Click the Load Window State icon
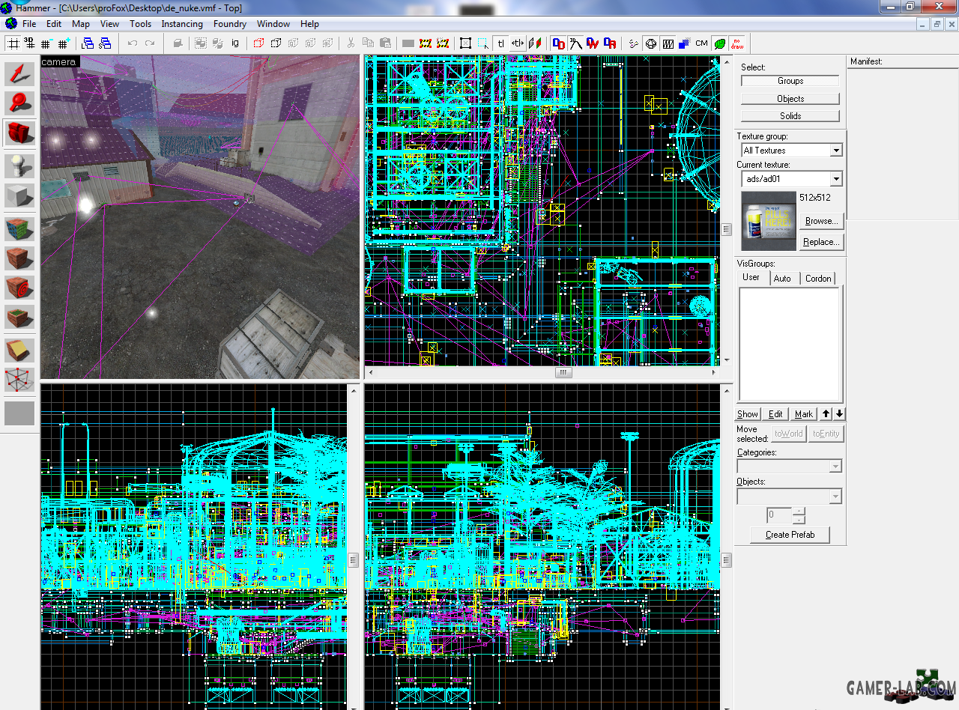 click(88, 43)
